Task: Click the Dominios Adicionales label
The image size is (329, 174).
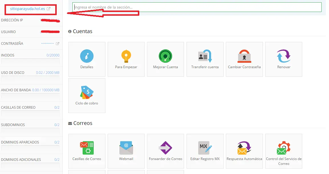Action: (21, 160)
